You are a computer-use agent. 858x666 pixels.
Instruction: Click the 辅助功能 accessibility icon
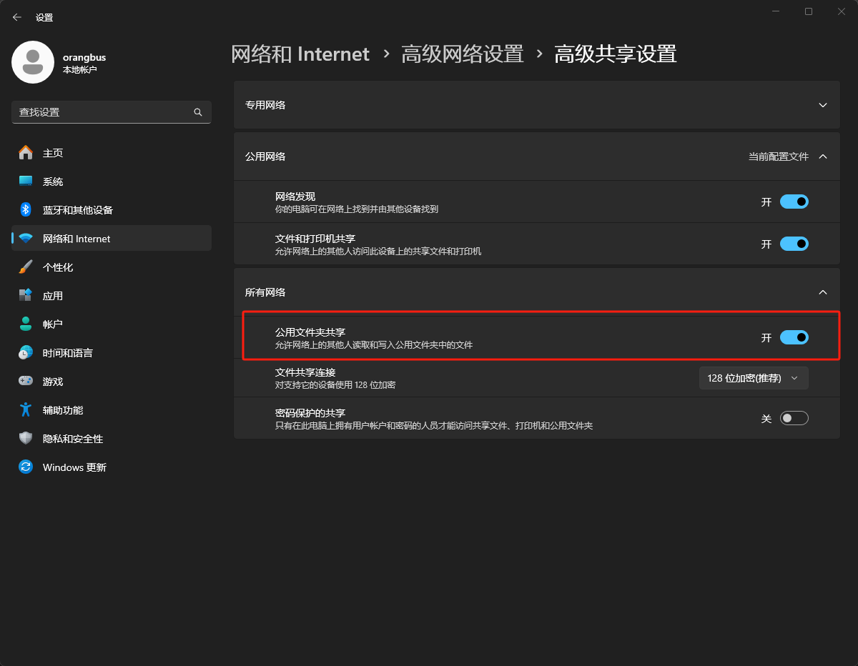point(26,410)
